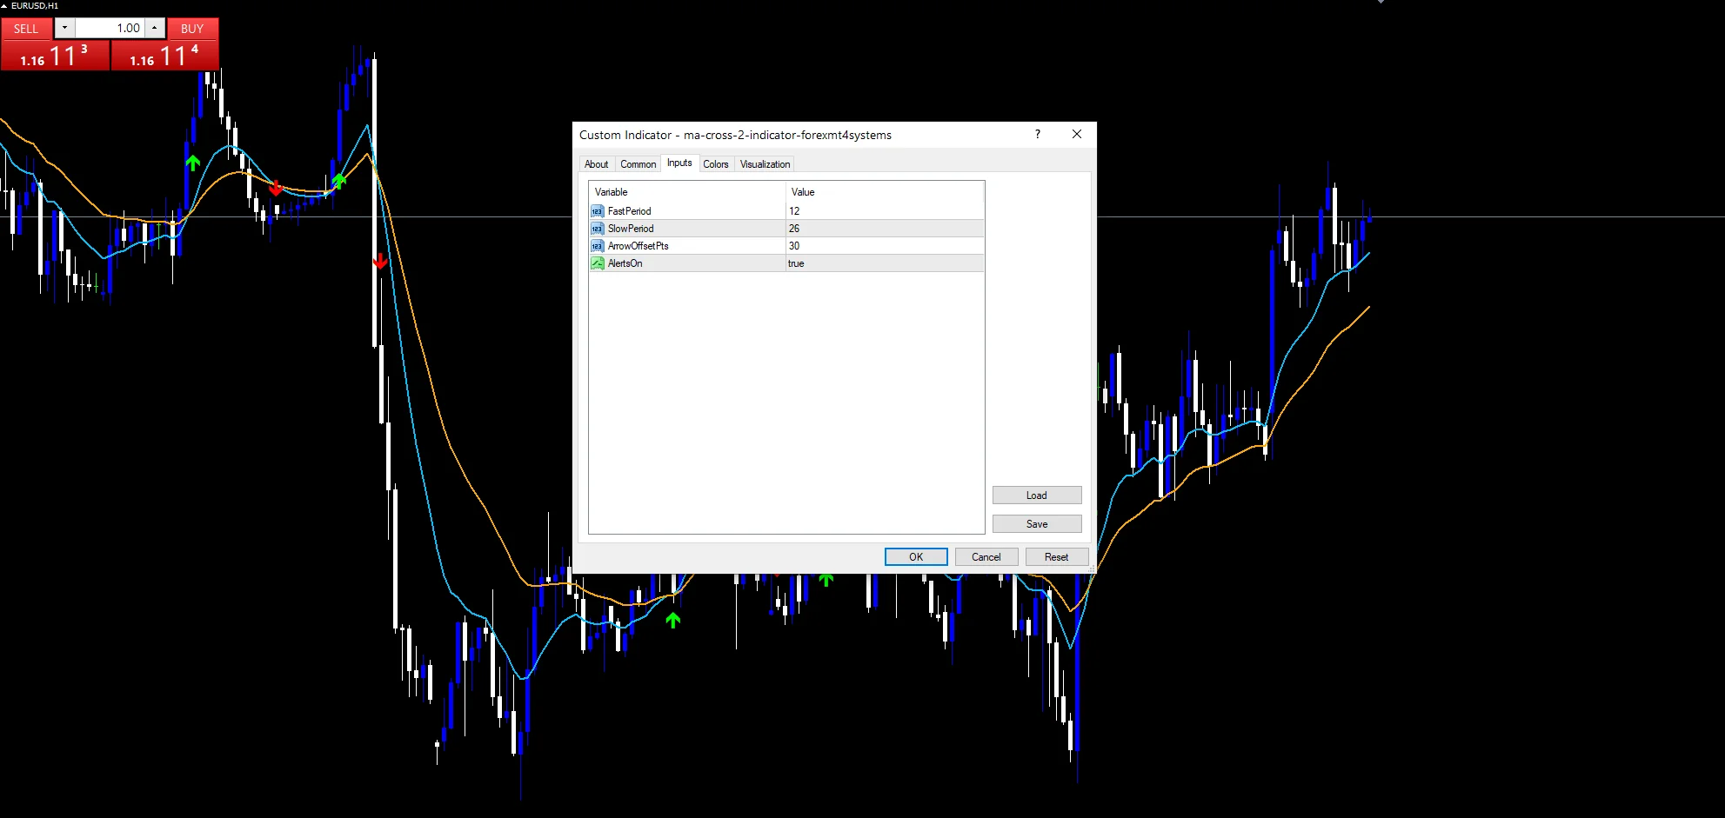Click the AlertsOn boolean variable icon
This screenshot has height=818, width=1725.
click(597, 263)
